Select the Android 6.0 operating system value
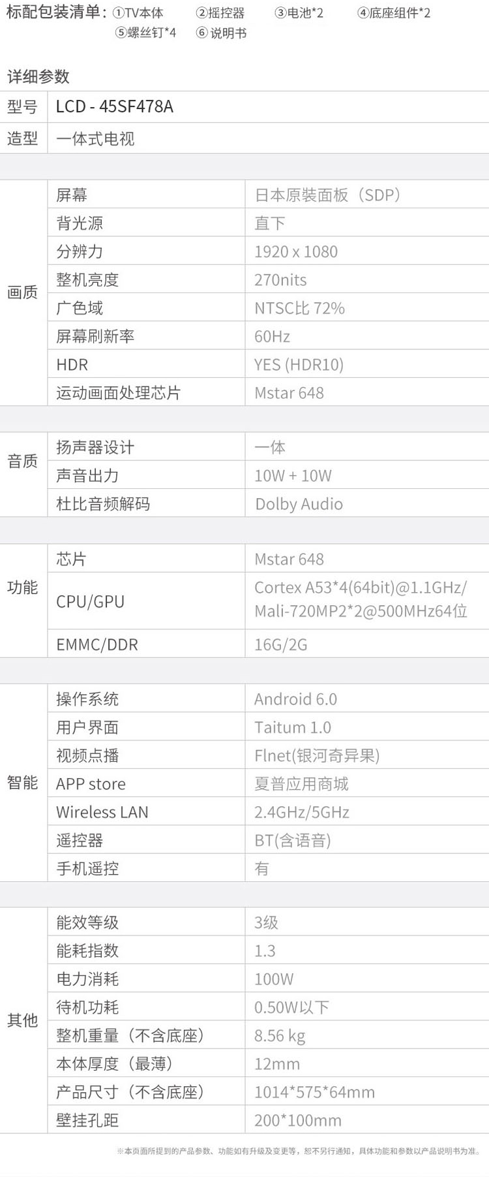The width and height of the screenshot is (489, 1177). (x=295, y=699)
